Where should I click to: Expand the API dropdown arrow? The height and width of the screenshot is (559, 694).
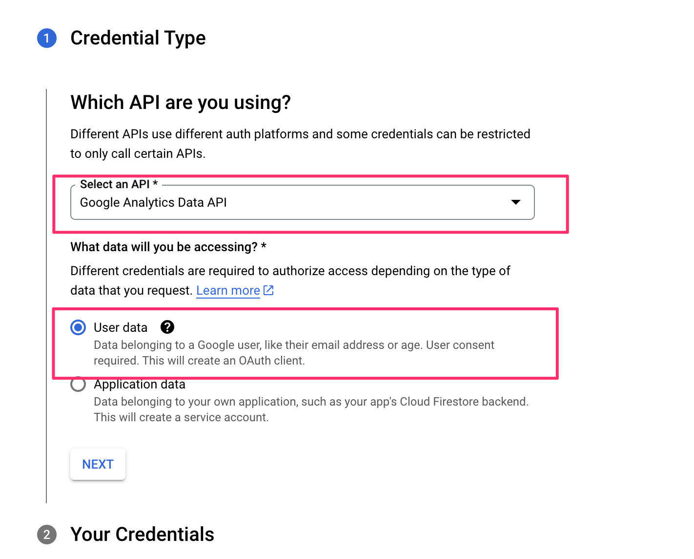pos(515,202)
